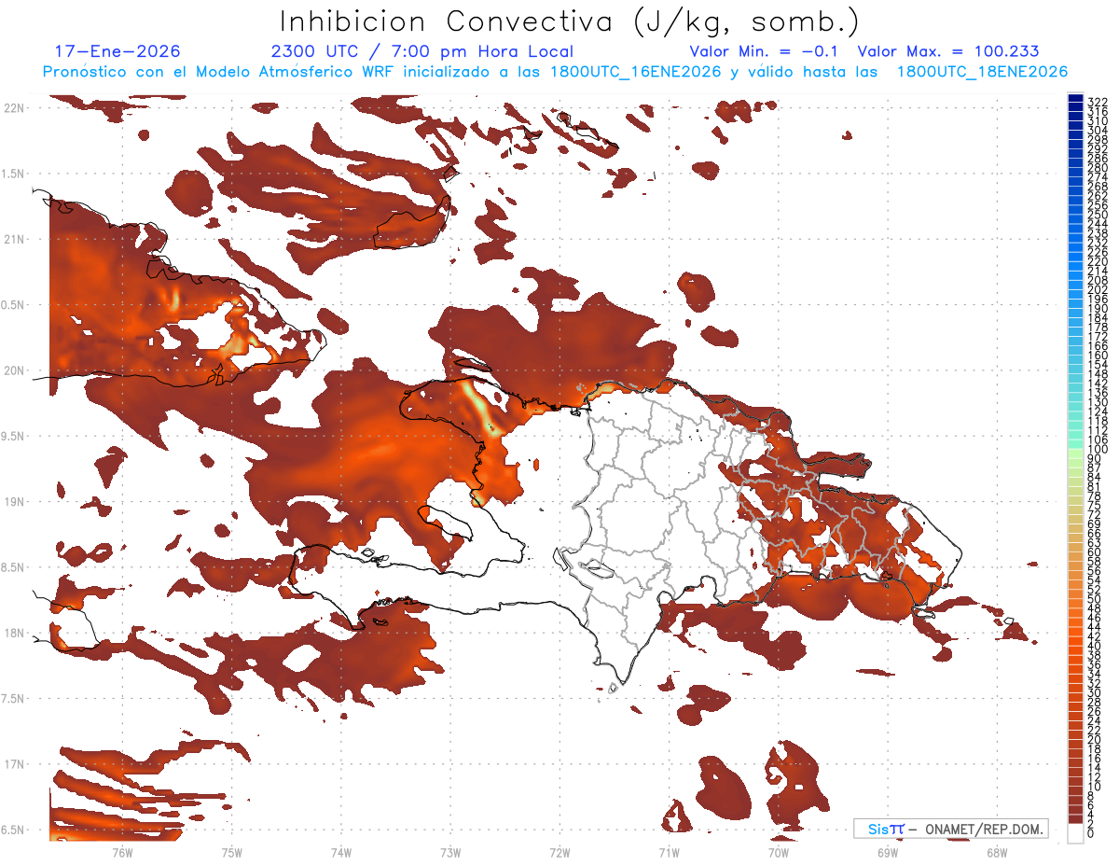1119x865 pixels.
Task: Click the "71W" longitude label
Action: [x=669, y=852]
